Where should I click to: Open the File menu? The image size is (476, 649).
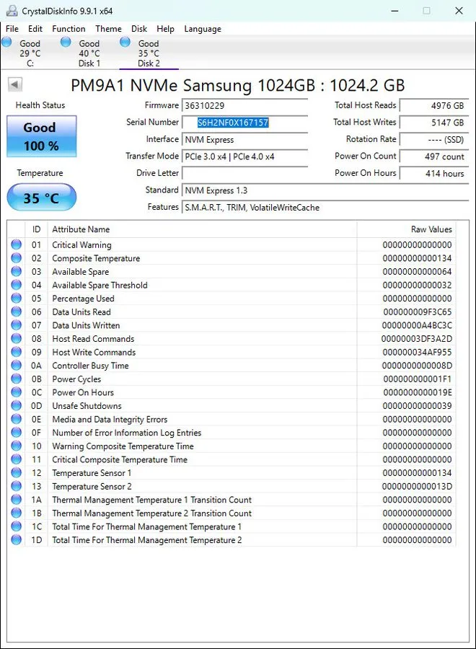(x=12, y=29)
